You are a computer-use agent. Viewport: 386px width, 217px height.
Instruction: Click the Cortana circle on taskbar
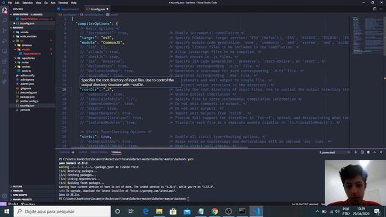point(118,212)
